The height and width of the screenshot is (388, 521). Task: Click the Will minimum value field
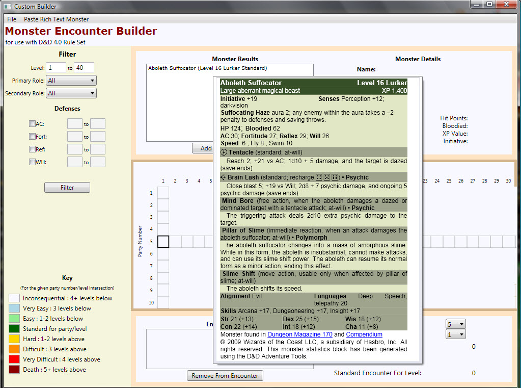(75, 162)
